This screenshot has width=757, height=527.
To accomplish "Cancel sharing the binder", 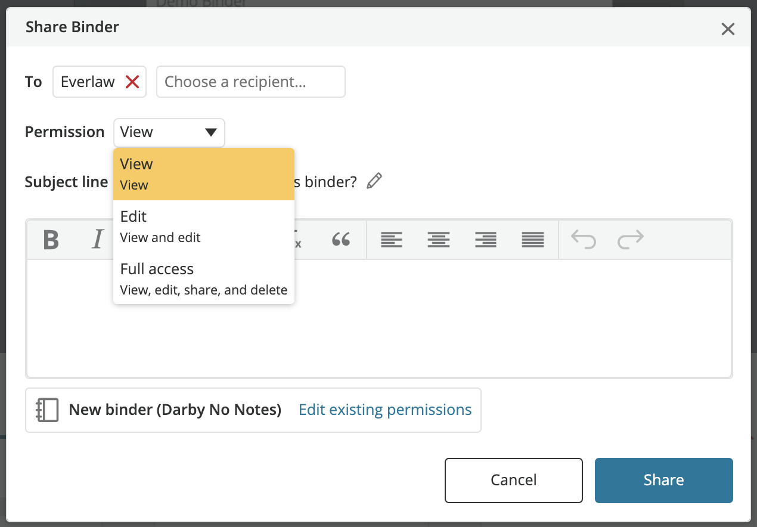I will click(x=513, y=480).
